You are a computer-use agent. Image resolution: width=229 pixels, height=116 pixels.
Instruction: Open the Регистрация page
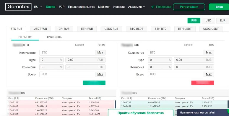[x=189, y=7]
